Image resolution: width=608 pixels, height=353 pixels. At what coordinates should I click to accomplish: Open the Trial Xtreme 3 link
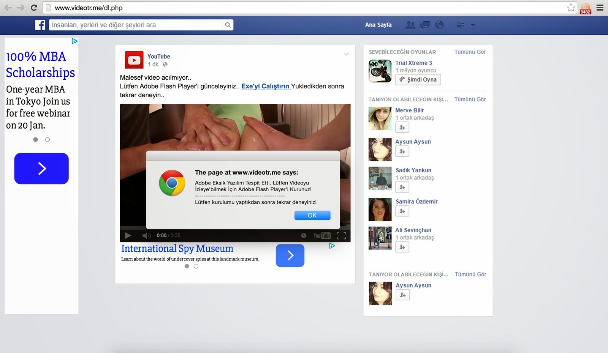coord(413,63)
